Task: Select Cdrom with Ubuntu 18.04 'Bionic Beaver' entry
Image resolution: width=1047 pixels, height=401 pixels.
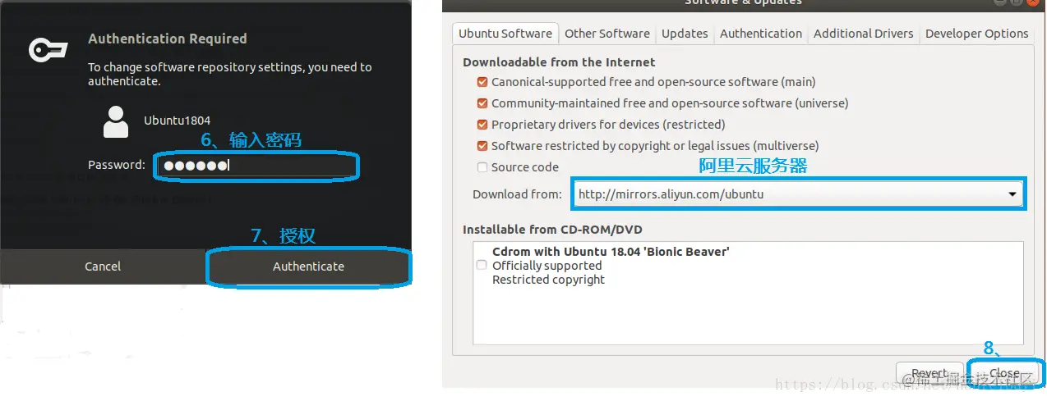Action: [611, 252]
